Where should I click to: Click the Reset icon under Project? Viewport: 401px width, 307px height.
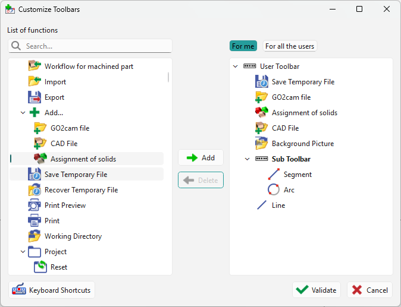40,267
